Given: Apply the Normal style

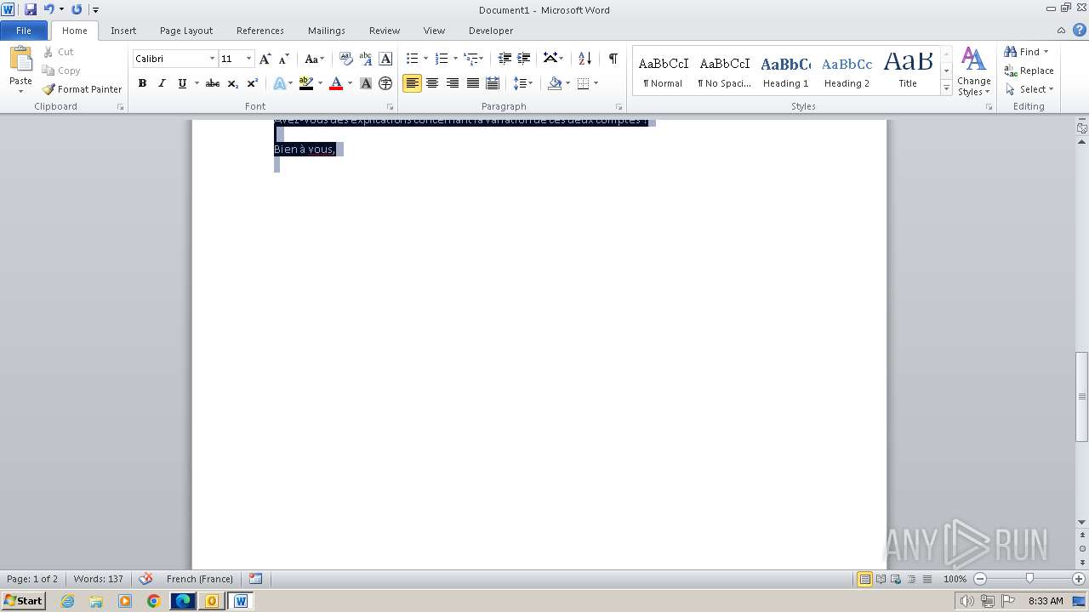Looking at the screenshot, I should (663, 71).
